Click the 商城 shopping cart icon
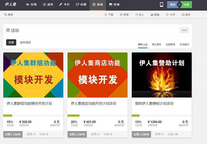 [x=110, y=5]
